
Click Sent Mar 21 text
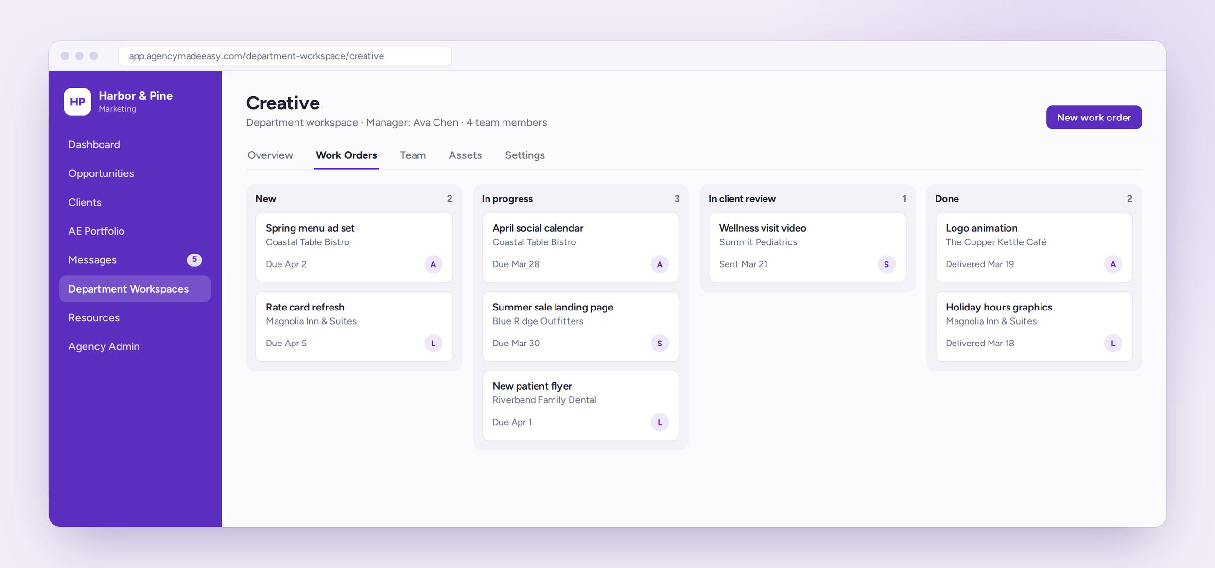(743, 264)
